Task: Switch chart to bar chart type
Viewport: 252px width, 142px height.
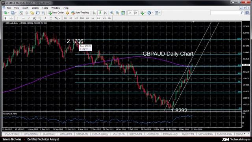Action: coord(94,13)
